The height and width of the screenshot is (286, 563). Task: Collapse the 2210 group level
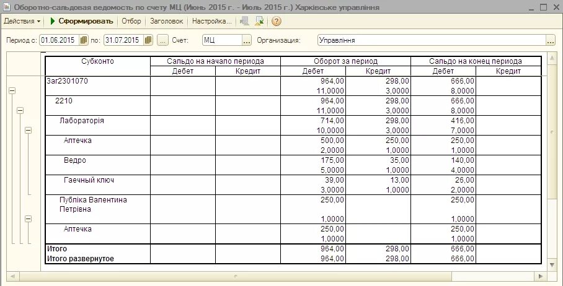pos(20,110)
